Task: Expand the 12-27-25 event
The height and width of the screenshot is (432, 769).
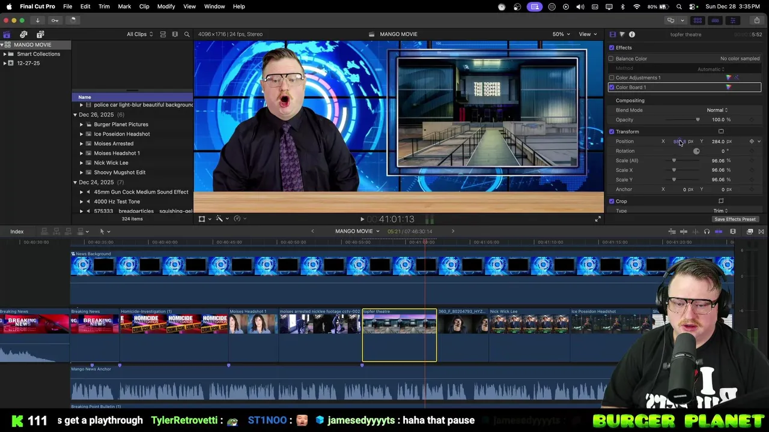Action: [5, 63]
